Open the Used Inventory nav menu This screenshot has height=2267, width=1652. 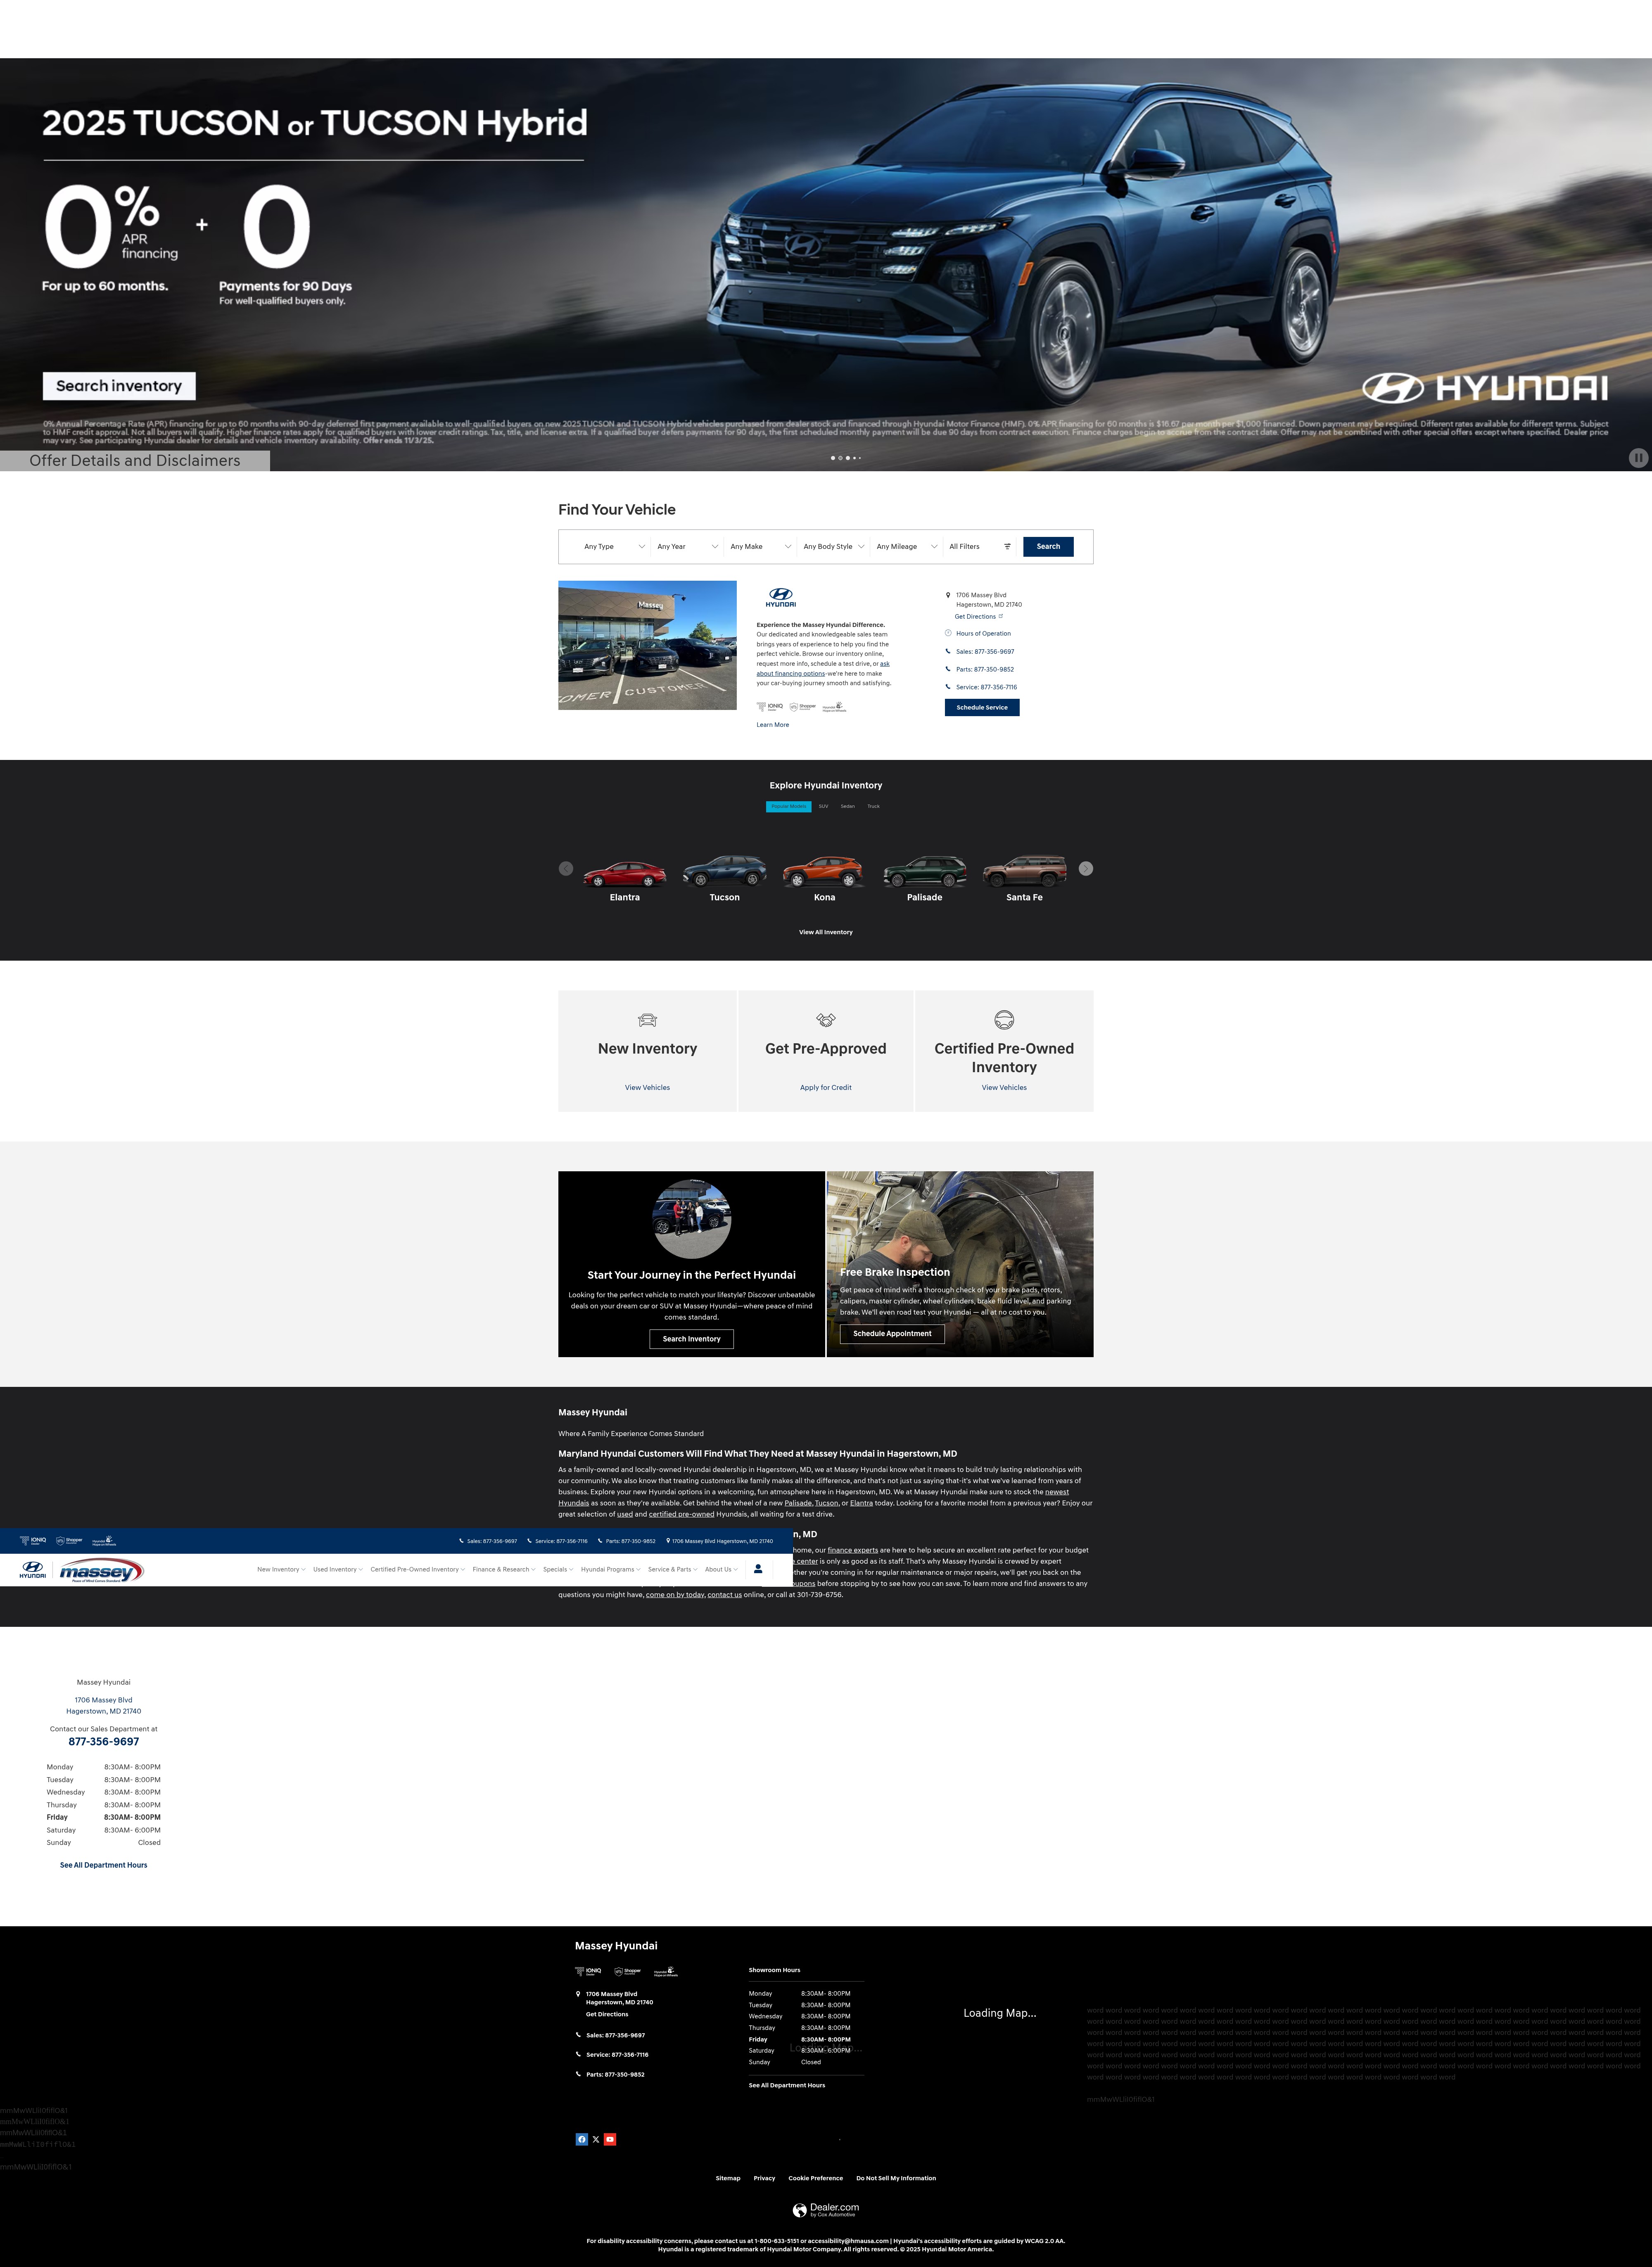click(x=338, y=1570)
